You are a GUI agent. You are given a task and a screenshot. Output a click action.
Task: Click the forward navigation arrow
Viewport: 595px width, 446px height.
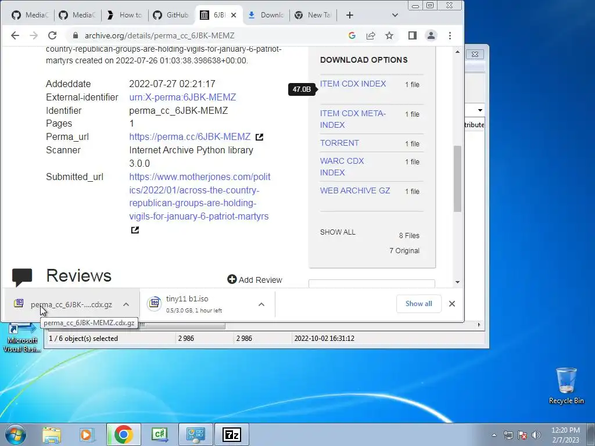[34, 35]
